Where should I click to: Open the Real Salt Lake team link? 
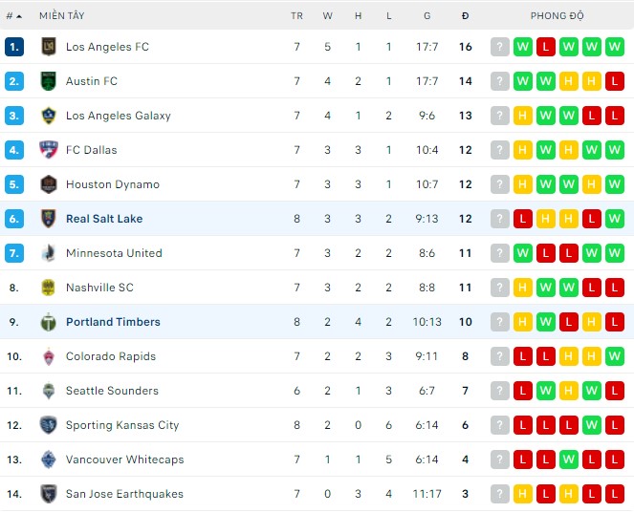tap(104, 219)
